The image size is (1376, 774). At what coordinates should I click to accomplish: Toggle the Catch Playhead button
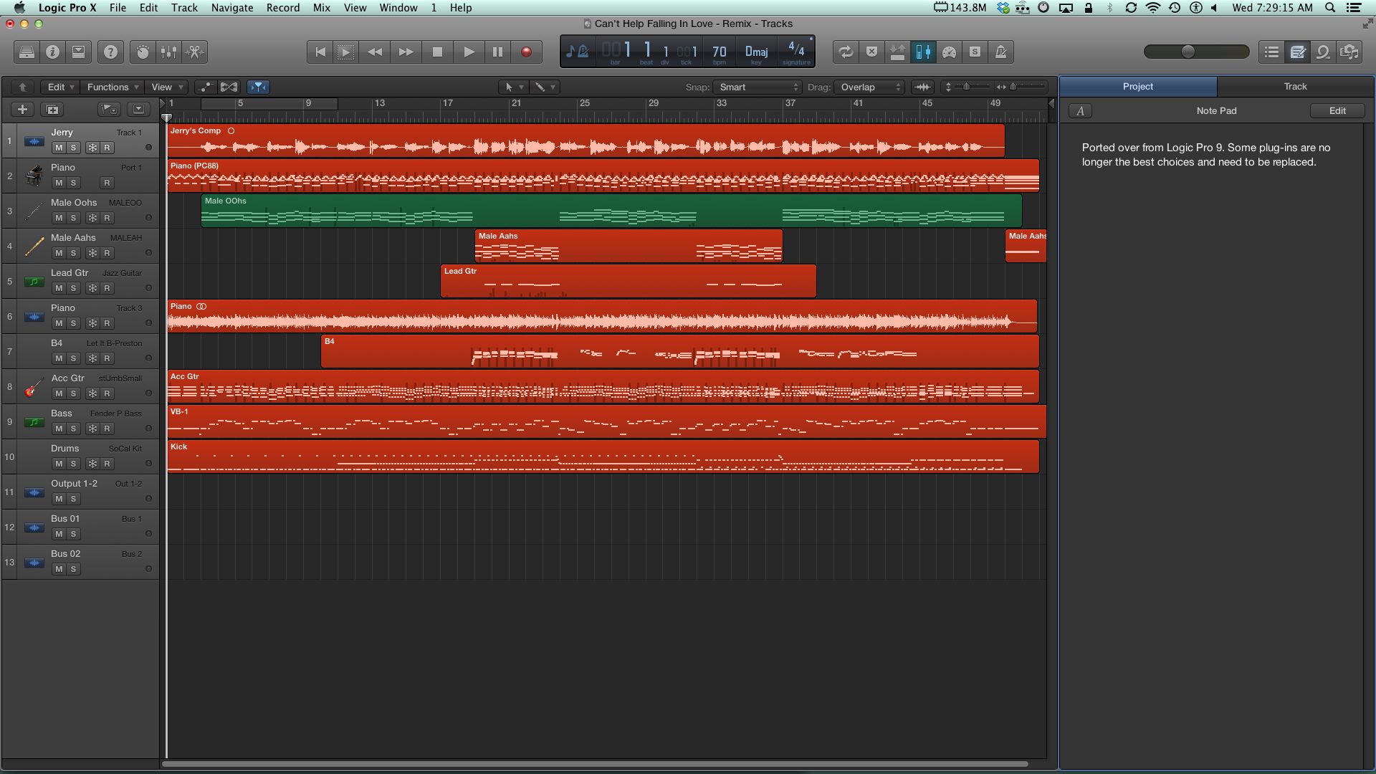click(258, 87)
